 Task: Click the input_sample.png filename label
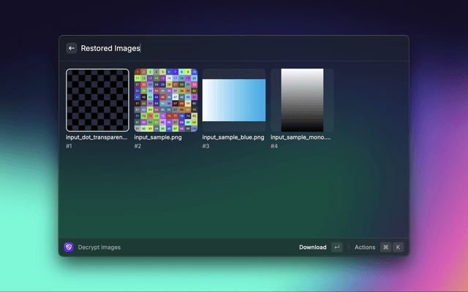pyautogui.click(x=158, y=137)
